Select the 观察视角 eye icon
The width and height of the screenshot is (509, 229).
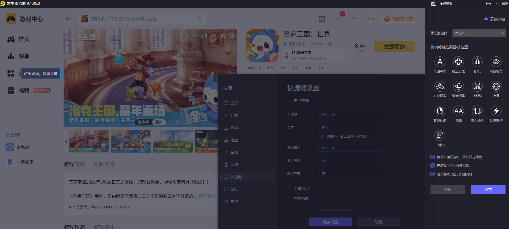(496, 62)
